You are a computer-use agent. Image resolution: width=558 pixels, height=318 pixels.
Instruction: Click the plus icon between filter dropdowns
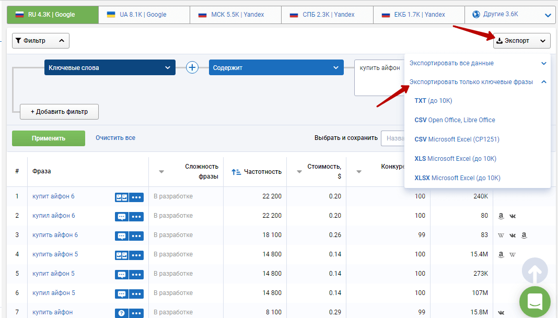click(x=192, y=67)
